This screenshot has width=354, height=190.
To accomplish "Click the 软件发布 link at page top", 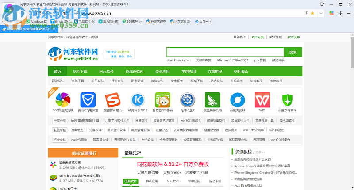I will (293, 37).
